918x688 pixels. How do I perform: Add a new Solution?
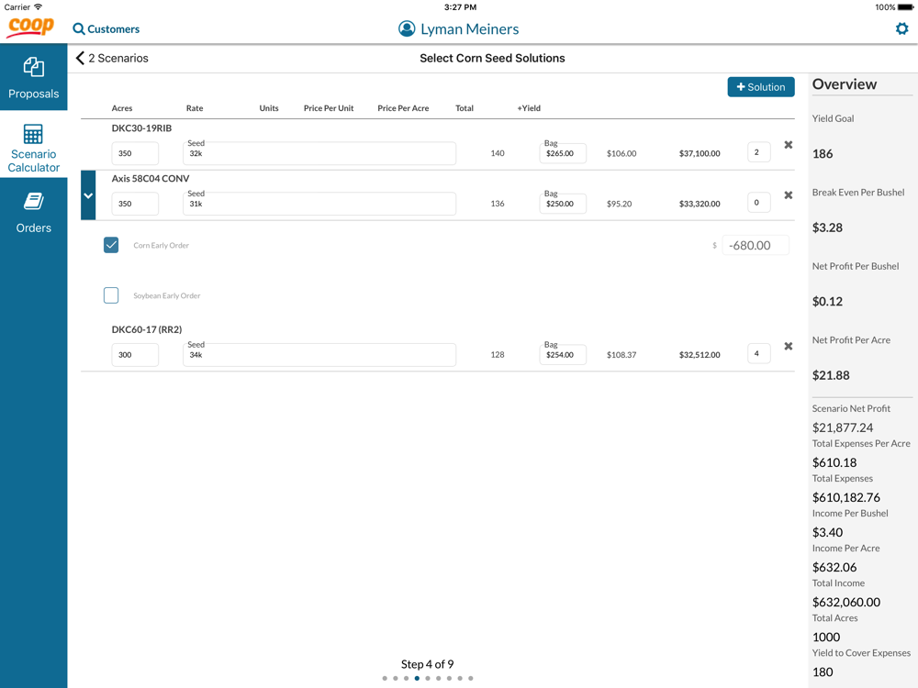tap(760, 86)
